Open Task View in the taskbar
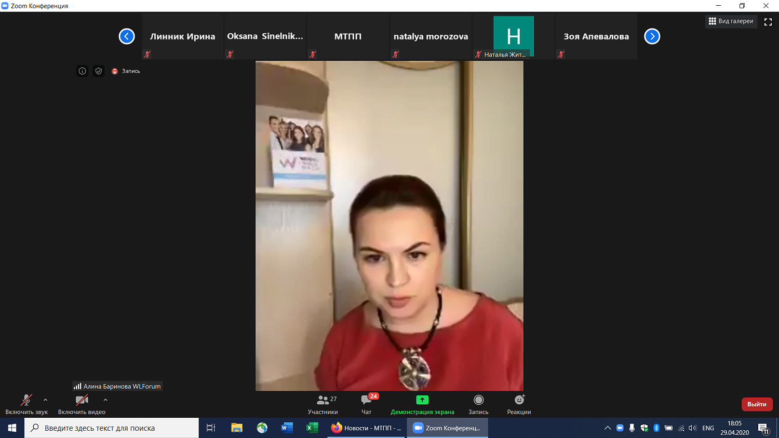Viewport: 779px width, 438px height. point(211,428)
